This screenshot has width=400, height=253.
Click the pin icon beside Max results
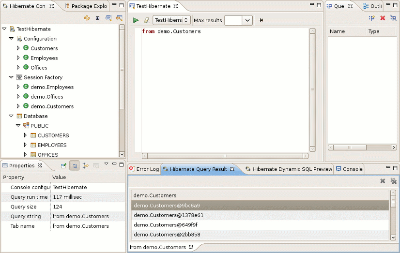[261, 20]
